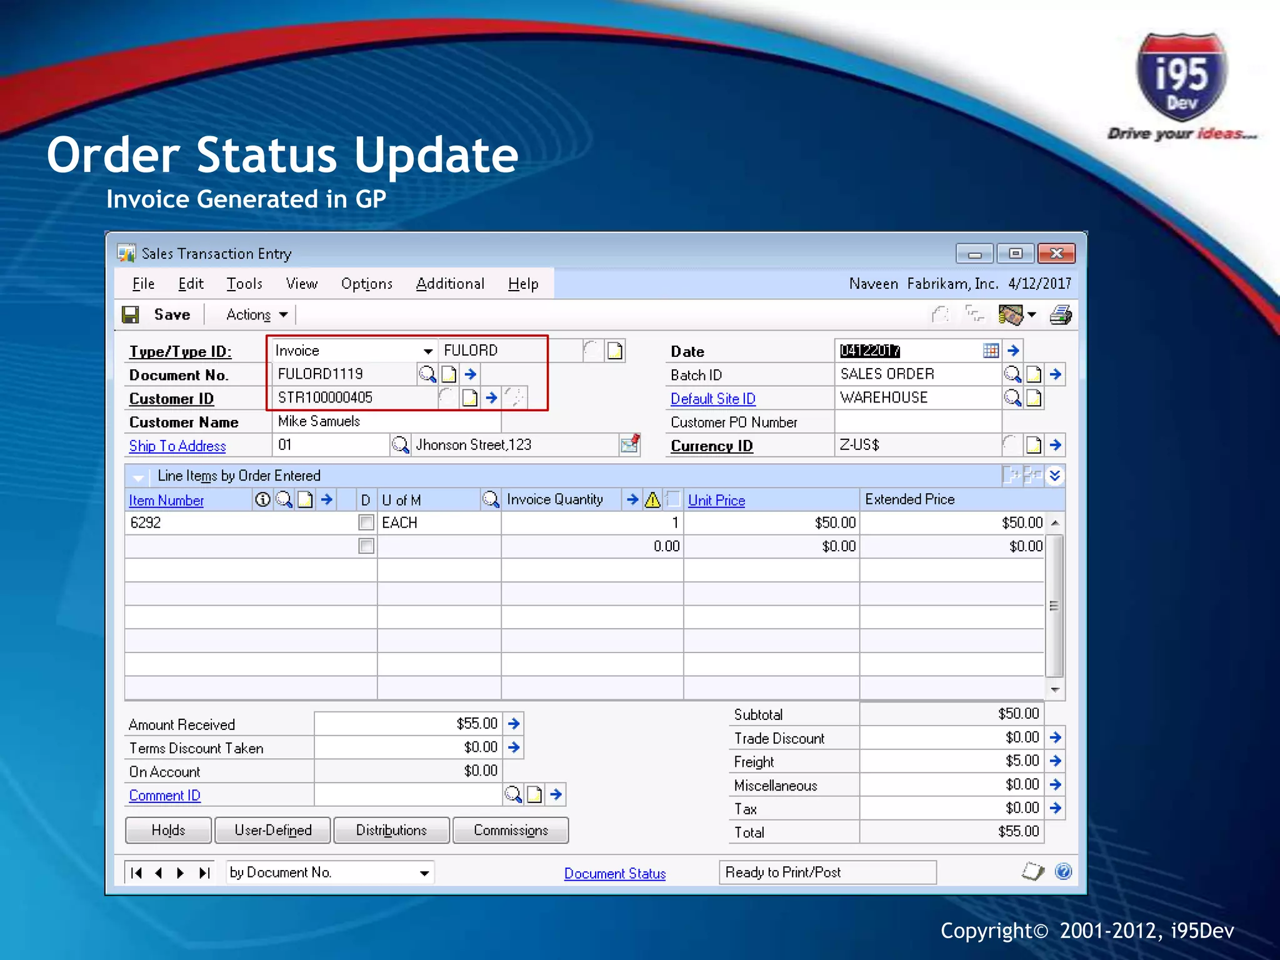Click the Customer ID note icon

tap(470, 398)
